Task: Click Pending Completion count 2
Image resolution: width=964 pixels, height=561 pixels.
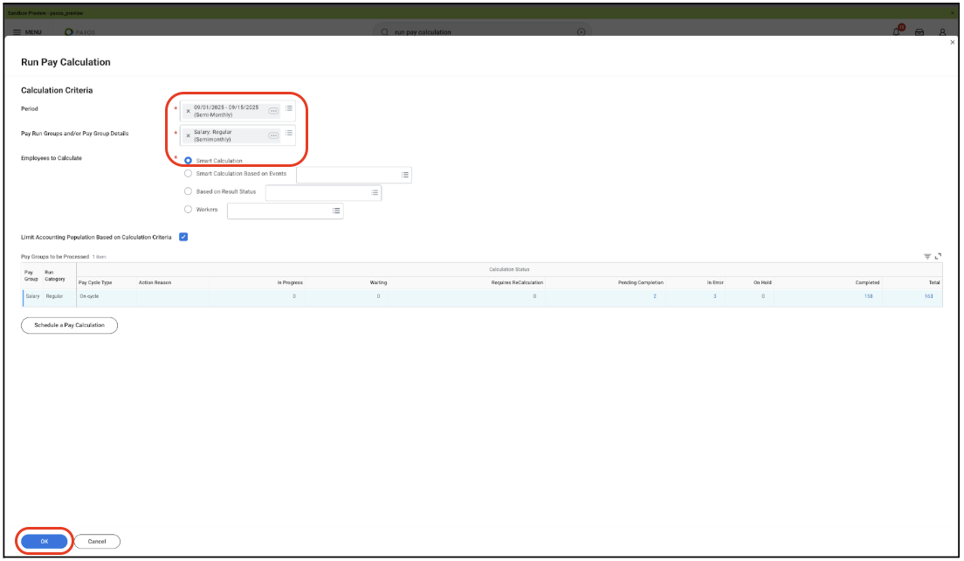Action: pyautogui.click(x=654, y=296)
